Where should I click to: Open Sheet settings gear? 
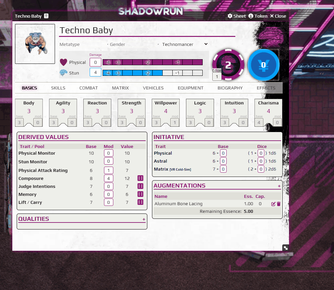[x=237, y=16]
